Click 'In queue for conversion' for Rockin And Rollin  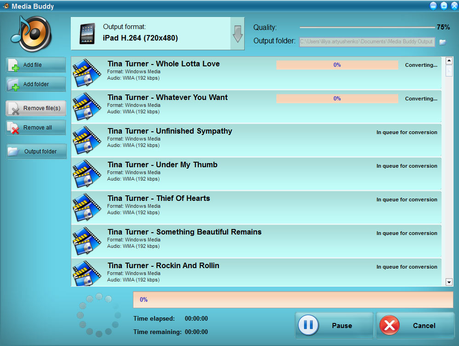(407, 267)
